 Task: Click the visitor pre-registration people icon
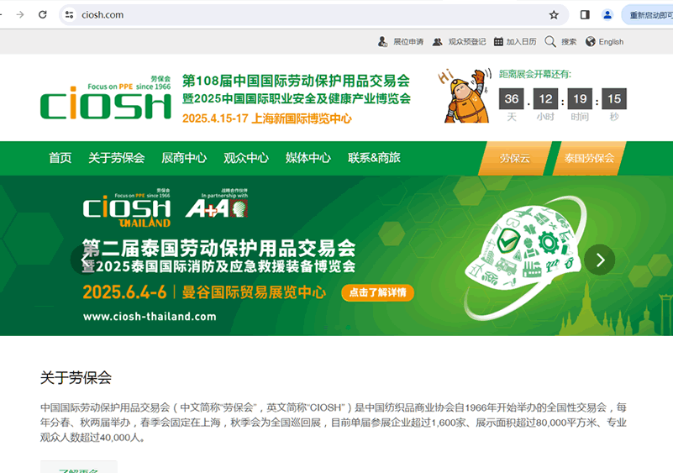click(437, 42)
